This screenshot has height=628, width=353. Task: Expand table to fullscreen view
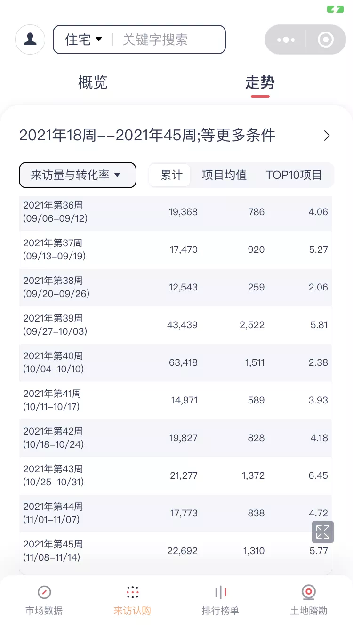[323, 532]
